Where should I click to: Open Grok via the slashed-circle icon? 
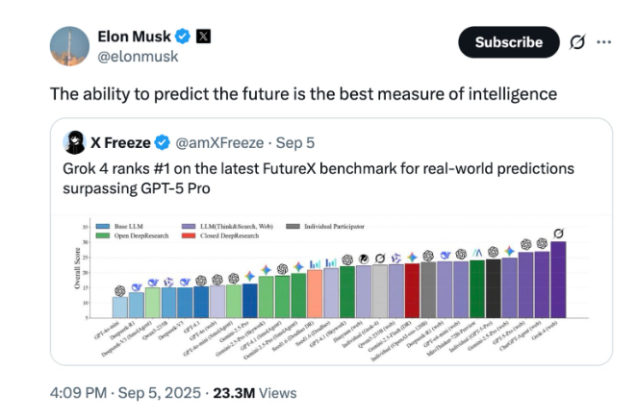coord(578,42)
